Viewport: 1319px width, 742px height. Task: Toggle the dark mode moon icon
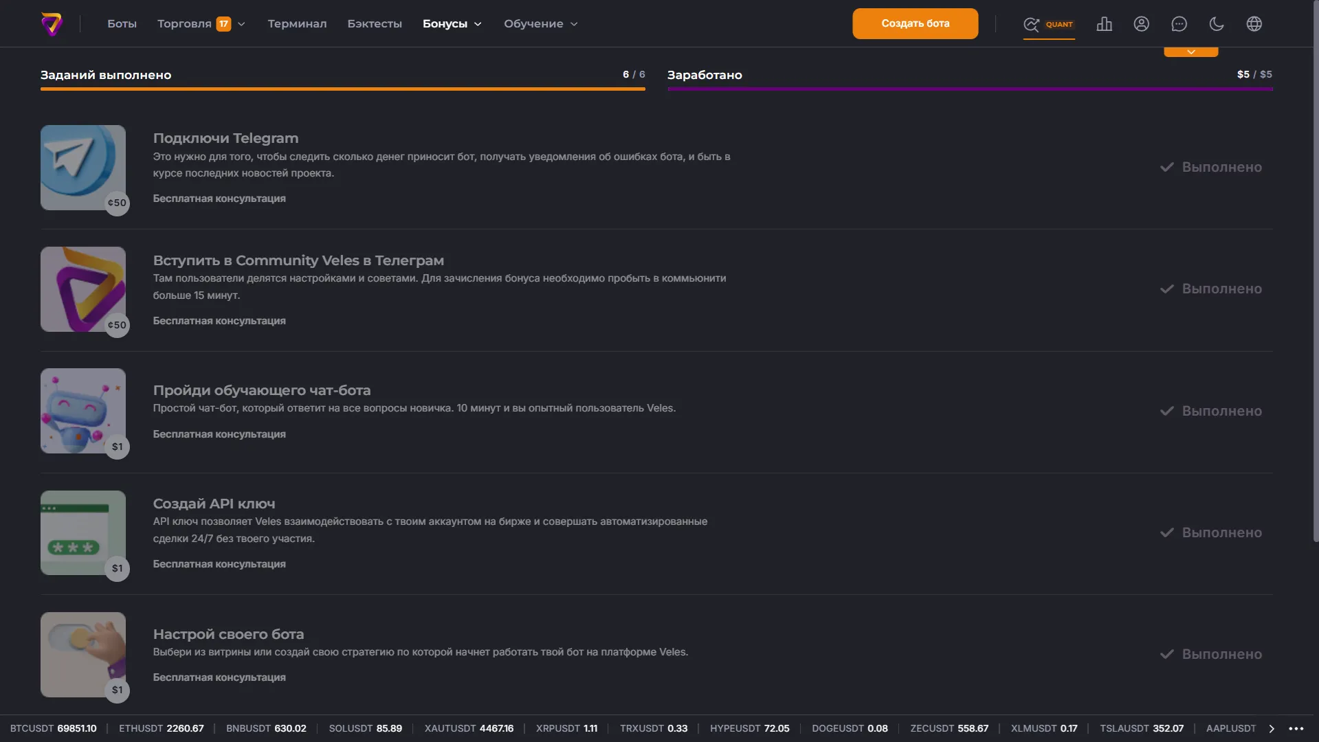pos(1217,24)
